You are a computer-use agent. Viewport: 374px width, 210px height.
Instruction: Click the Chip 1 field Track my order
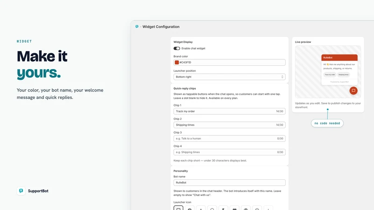point(230,111)
